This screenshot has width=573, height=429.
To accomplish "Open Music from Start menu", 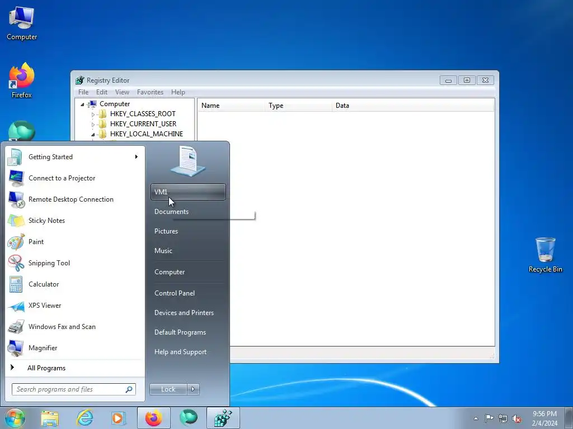I will point(188,251).
